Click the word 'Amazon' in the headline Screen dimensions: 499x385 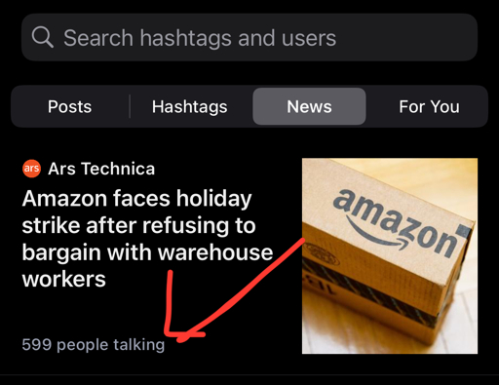pos(64,198)
